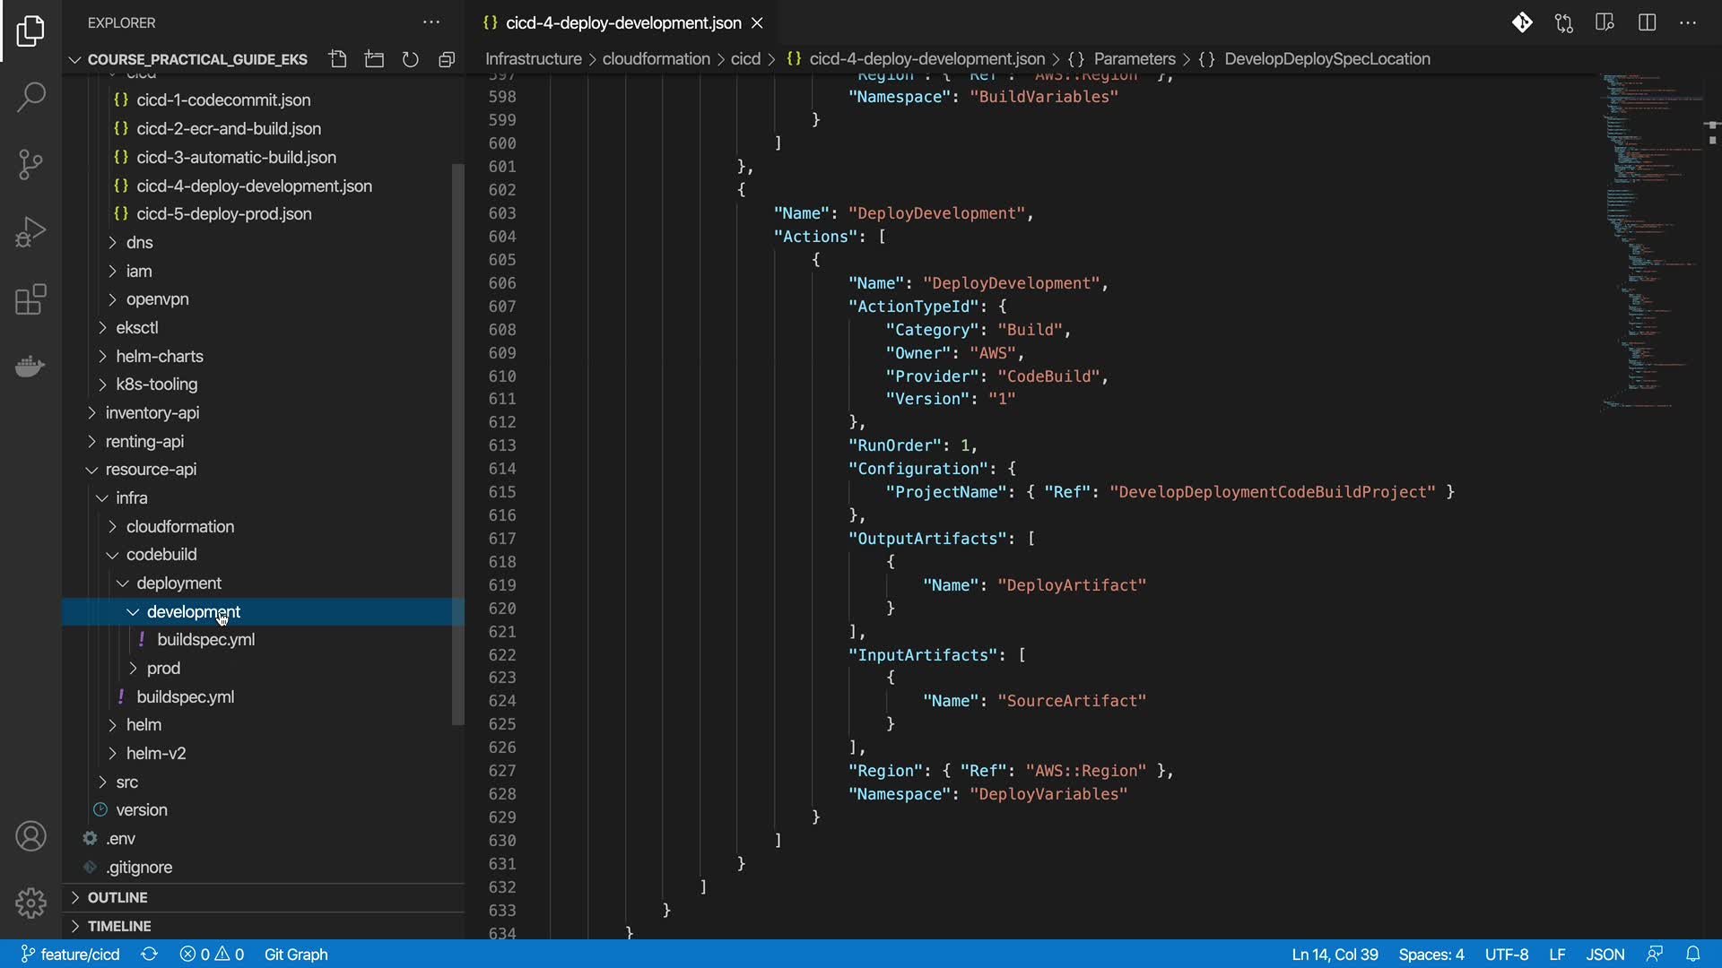Open the Search view in activity bar

30,97
